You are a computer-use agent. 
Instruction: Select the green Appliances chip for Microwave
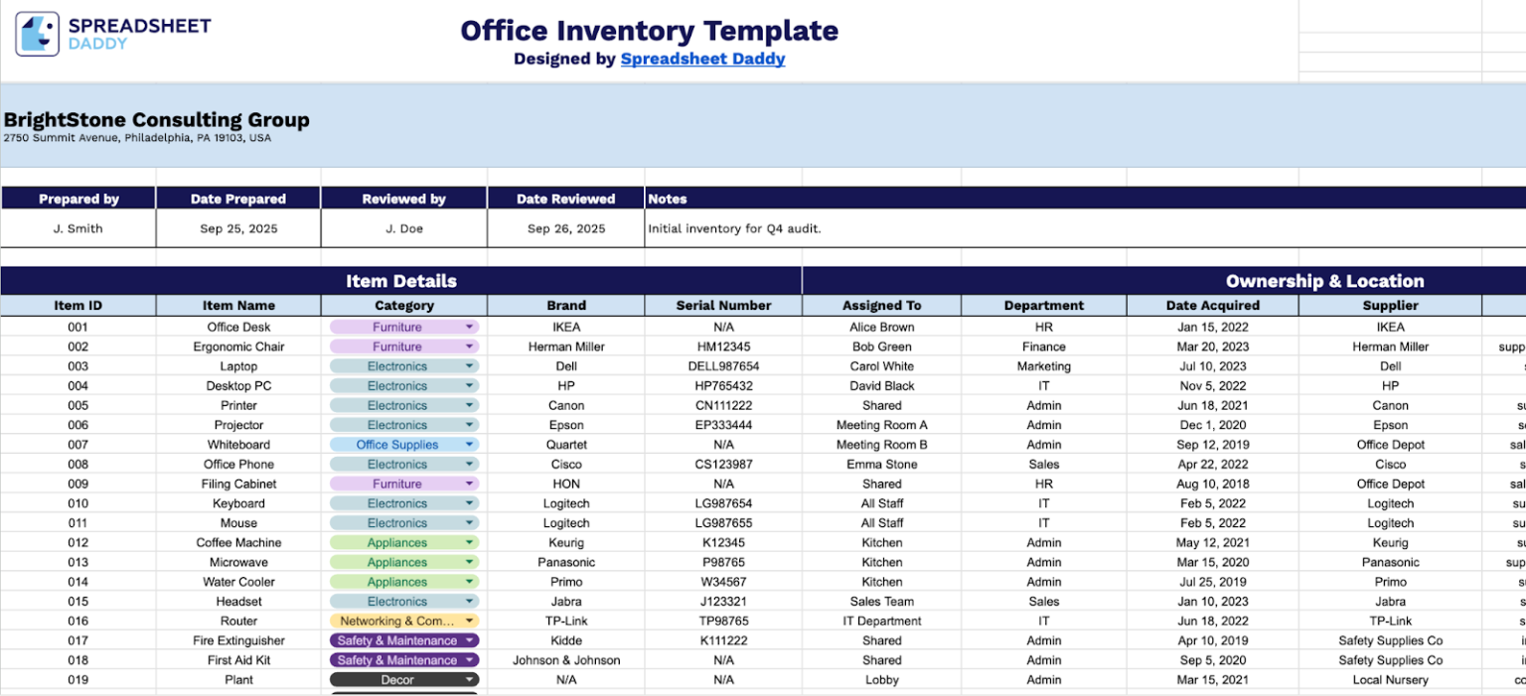coord(397,561)
